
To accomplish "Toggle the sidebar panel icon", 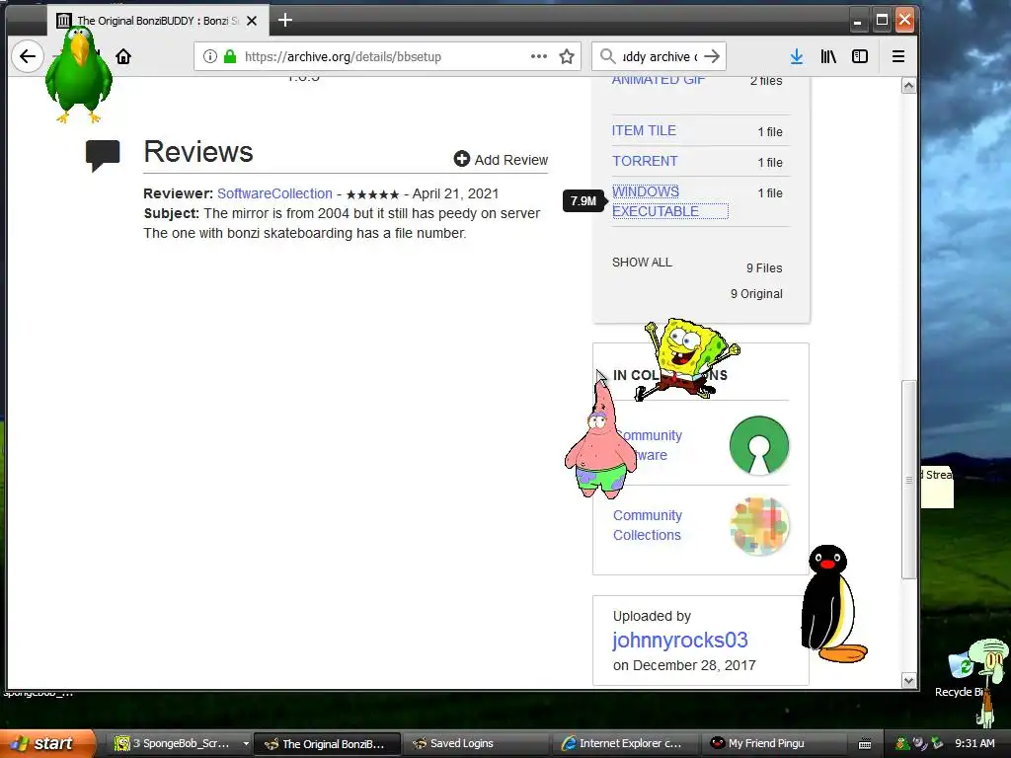I will pyautogui.click(x=860, y=56).
